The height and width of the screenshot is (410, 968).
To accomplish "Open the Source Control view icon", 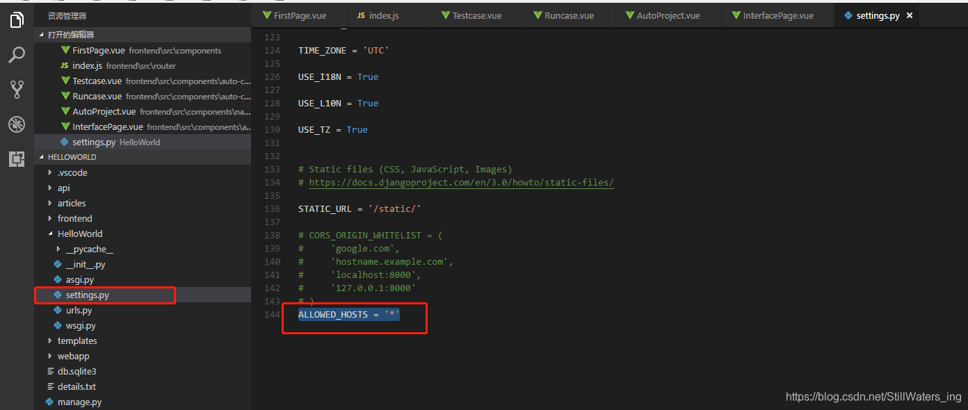I will [17, 89].
